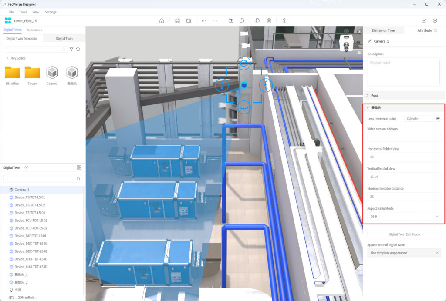
Task: Click the Video stream address field
Action: (404, 137)
